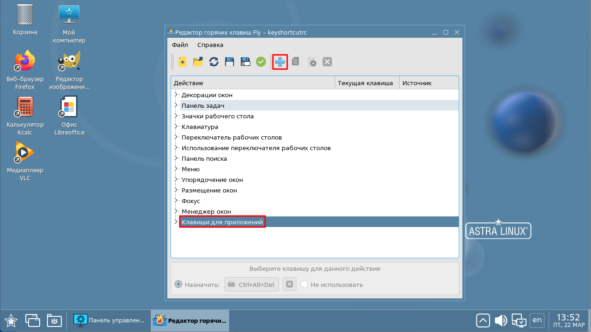The height and width of the screenshot is (332, 591).
Task: Open a shortcuts file with the folder icon
Action: tap(198, 62)
